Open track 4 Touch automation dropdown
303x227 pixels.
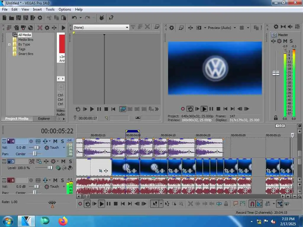coord(64,148)
